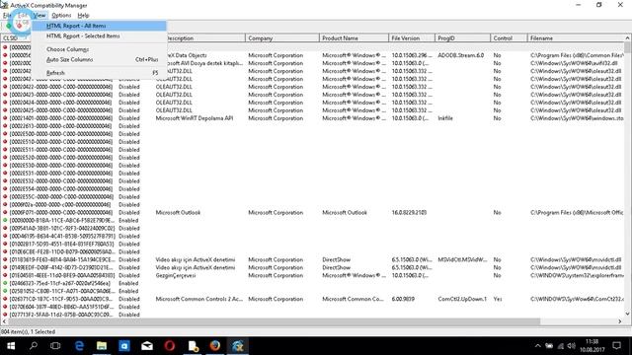Click the horizontal scrollbar right arrow

click(x=620, y=321)
